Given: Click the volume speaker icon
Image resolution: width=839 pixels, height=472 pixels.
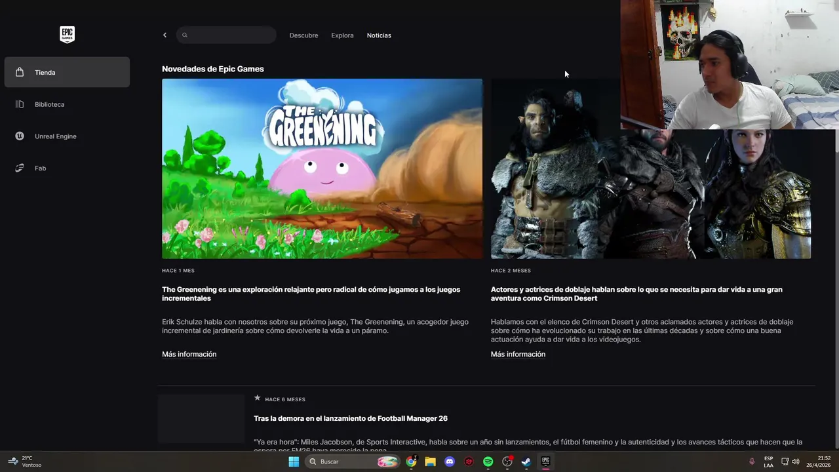Looking at the screenshot, I should 796,462.
